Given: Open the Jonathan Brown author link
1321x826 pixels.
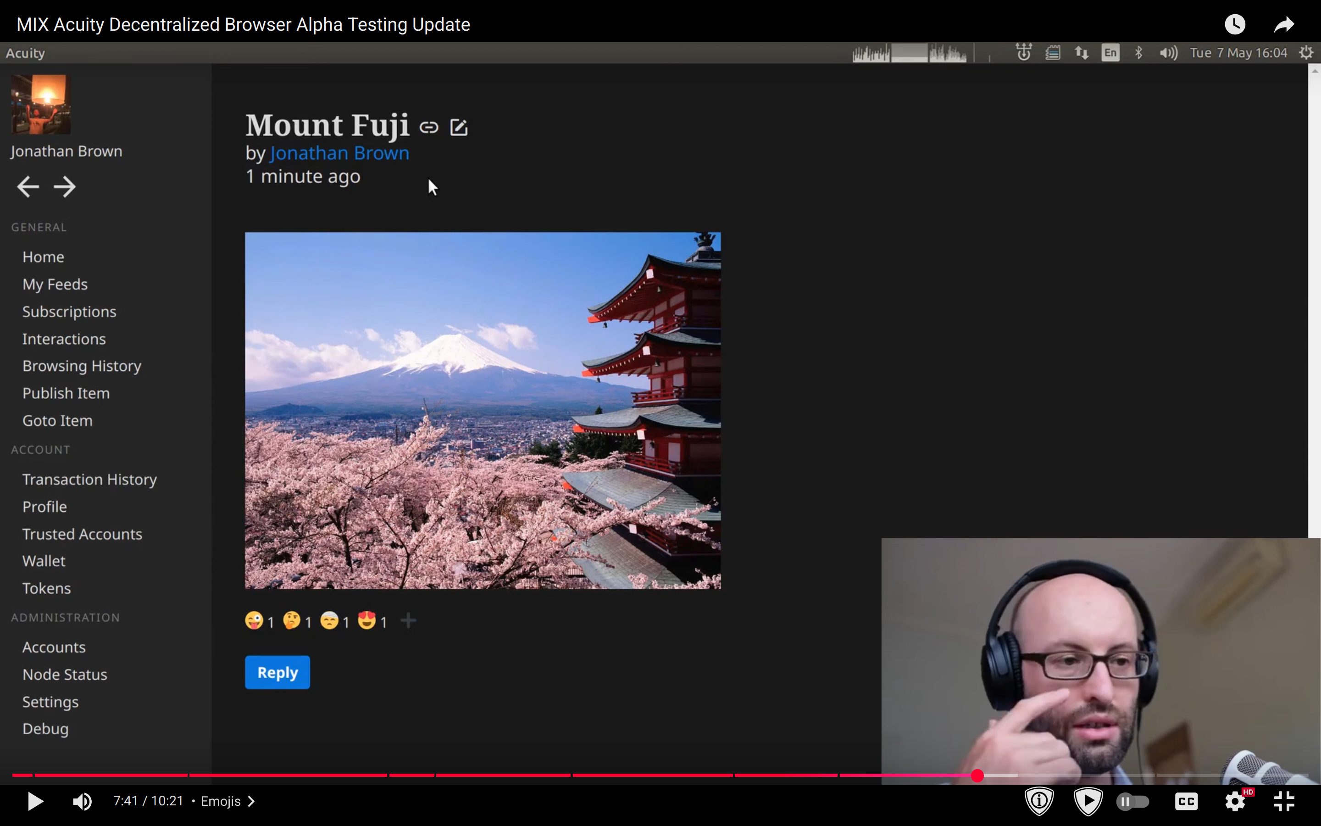Looking at the screenshot, I should pos(339,153).
